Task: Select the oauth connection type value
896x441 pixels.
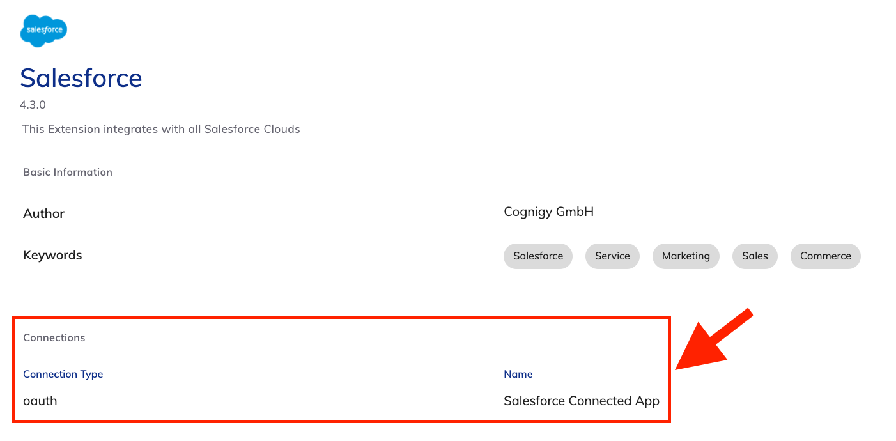Action: (x=40, y=401)
